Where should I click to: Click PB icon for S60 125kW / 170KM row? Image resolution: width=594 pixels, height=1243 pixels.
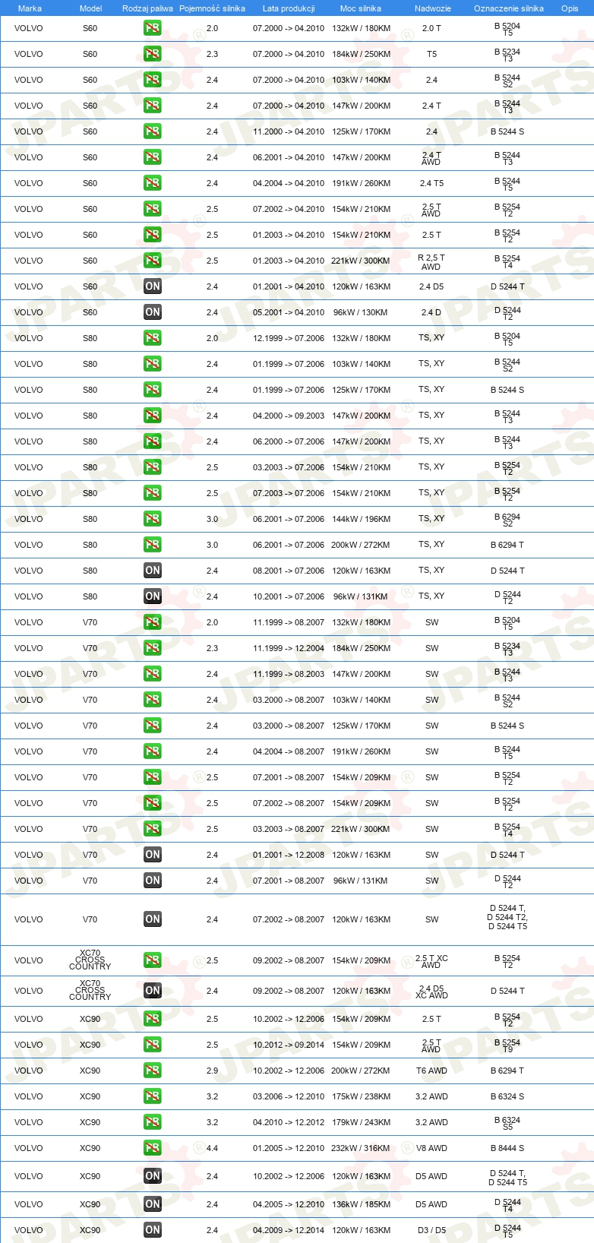[152, 131]
